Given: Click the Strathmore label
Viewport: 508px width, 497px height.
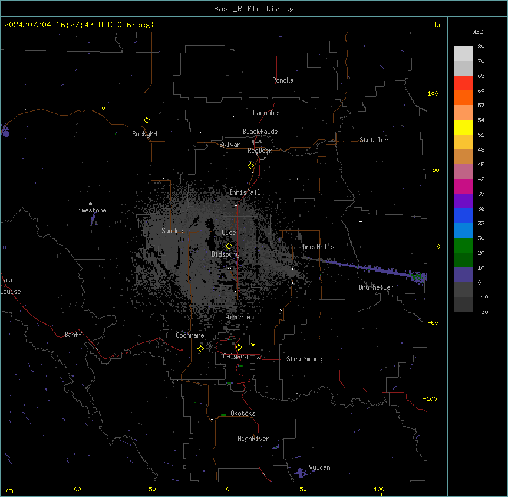Looking at the screenshot, I should (304, 359).
